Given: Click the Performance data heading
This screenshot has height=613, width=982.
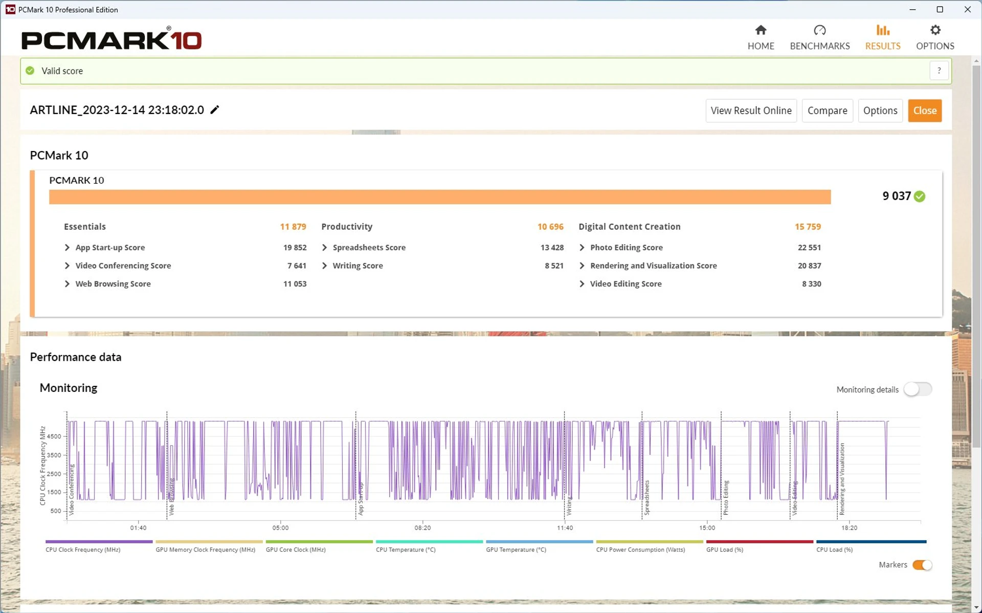Looking at the screenshot, I should click(76, 357).
